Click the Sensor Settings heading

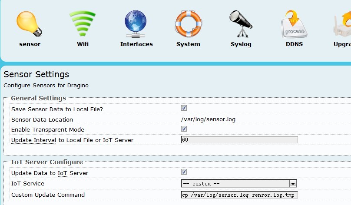36,74
